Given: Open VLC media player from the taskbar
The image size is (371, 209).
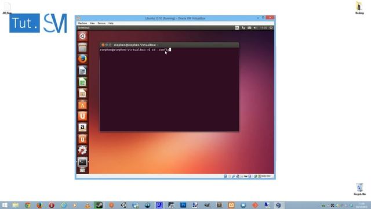Looking at the screenshot, I should click(88, 205).
